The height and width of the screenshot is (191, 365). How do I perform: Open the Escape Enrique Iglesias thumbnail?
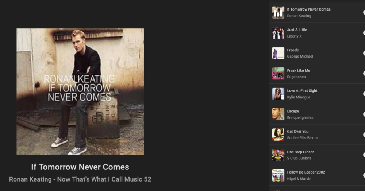[278, 114]
